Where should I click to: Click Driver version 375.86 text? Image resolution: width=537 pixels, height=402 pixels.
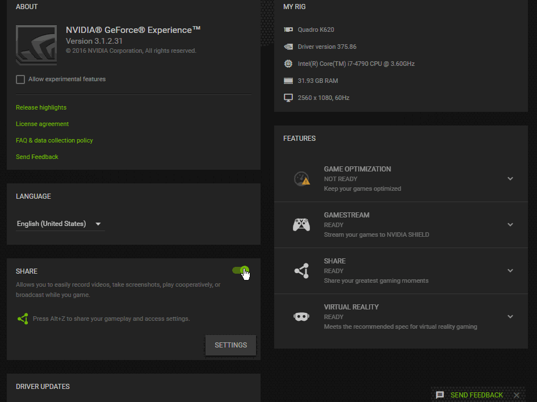tap(327, 47)
